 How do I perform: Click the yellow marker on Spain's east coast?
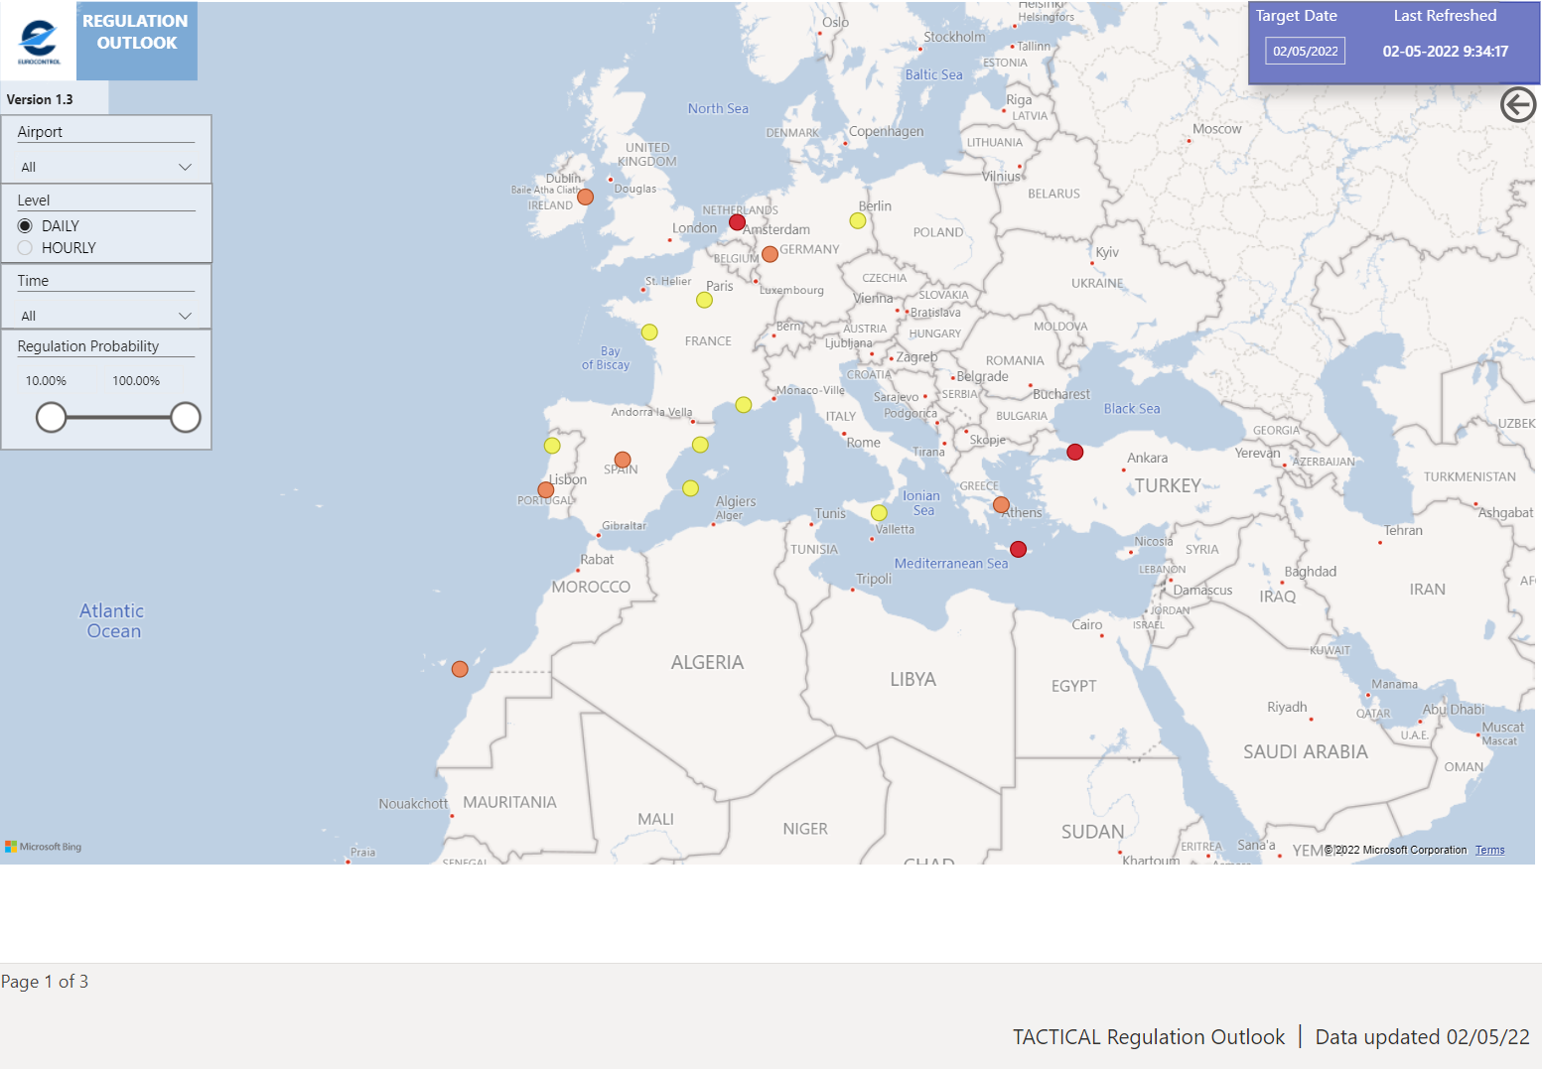tap(700, 445)
